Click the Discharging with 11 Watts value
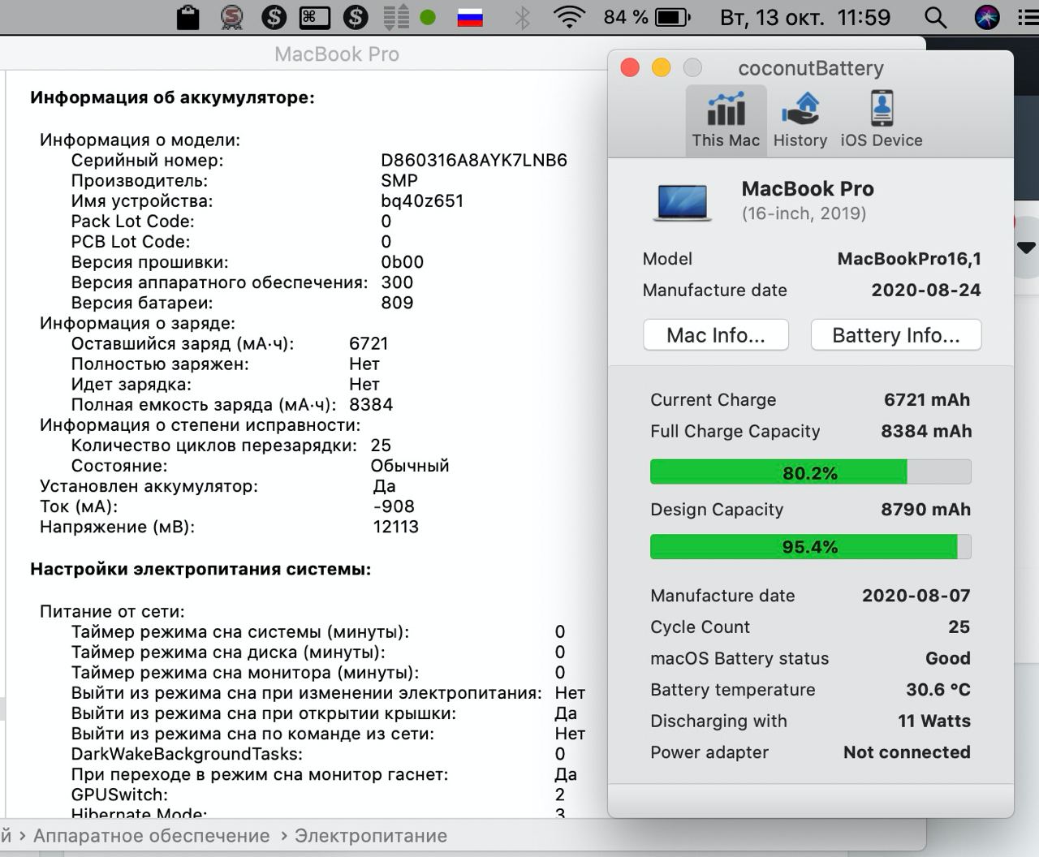Viewport: 1039px width, 857px height. click(934, 721)
